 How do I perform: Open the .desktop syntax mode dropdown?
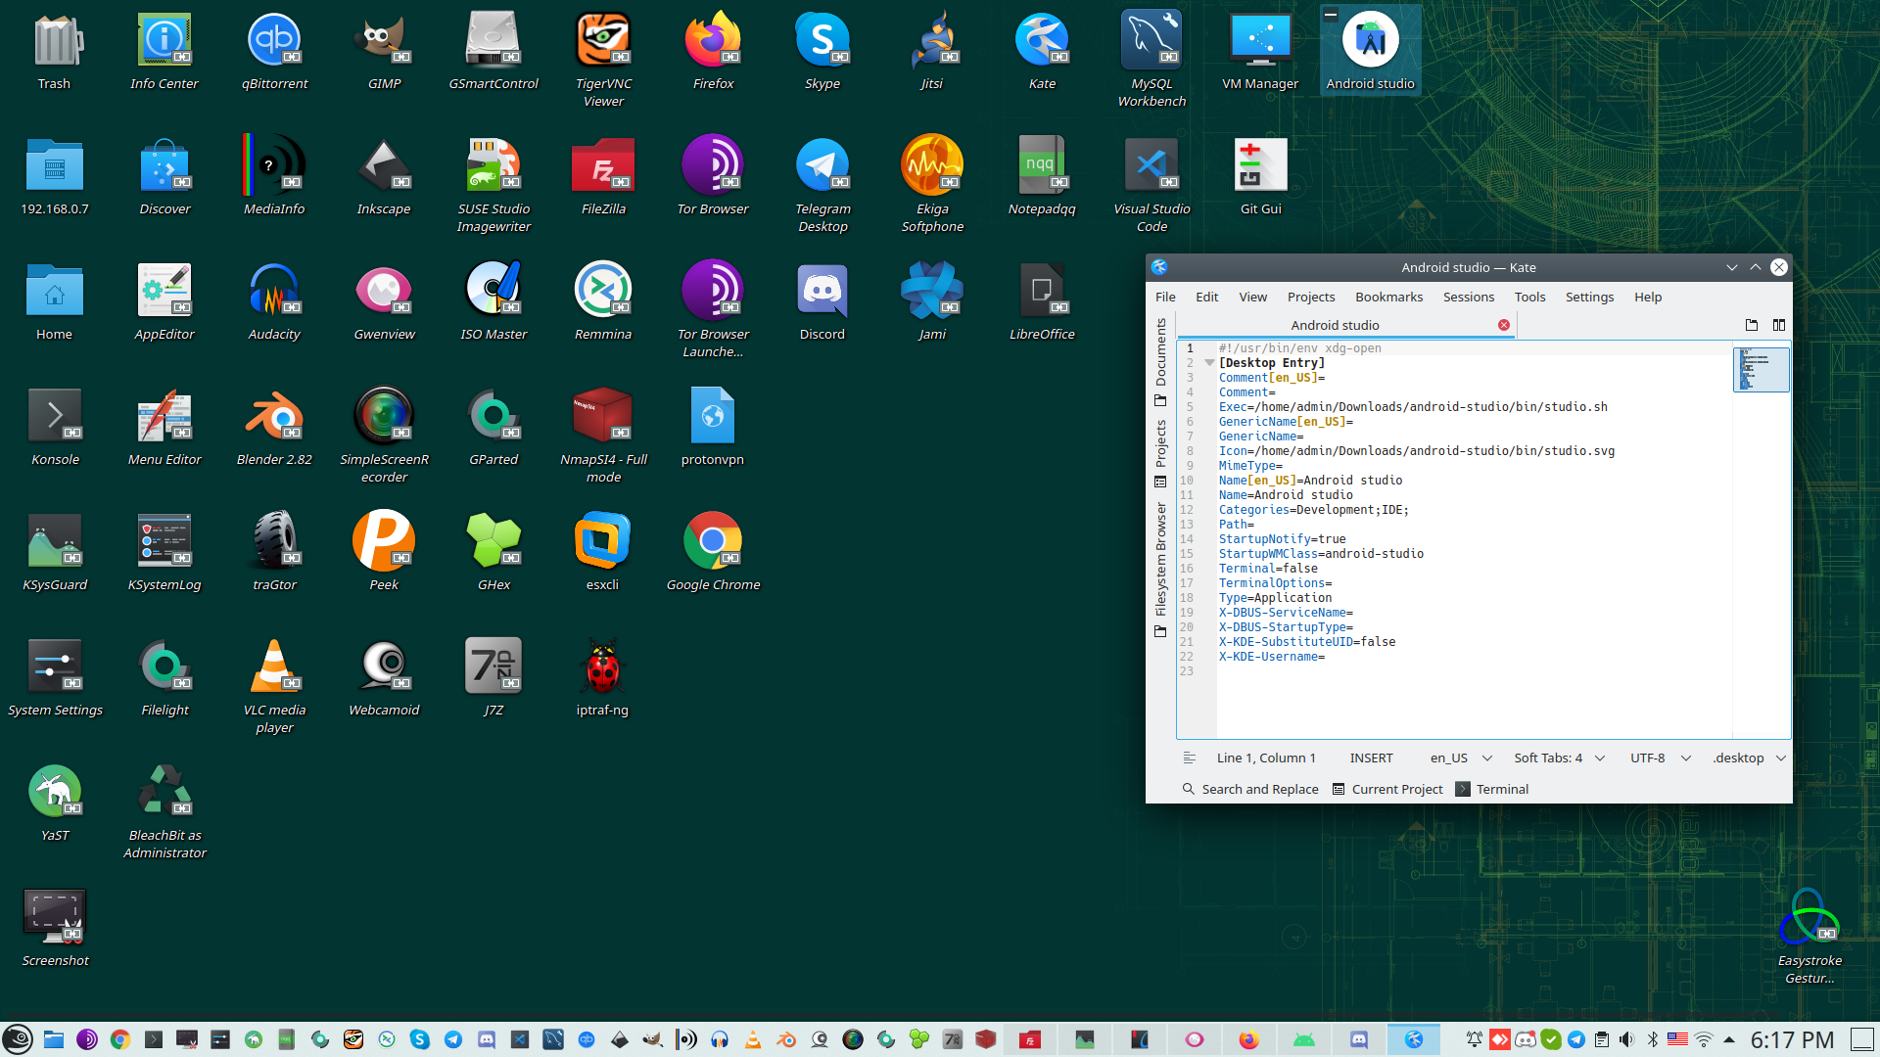1749,758
